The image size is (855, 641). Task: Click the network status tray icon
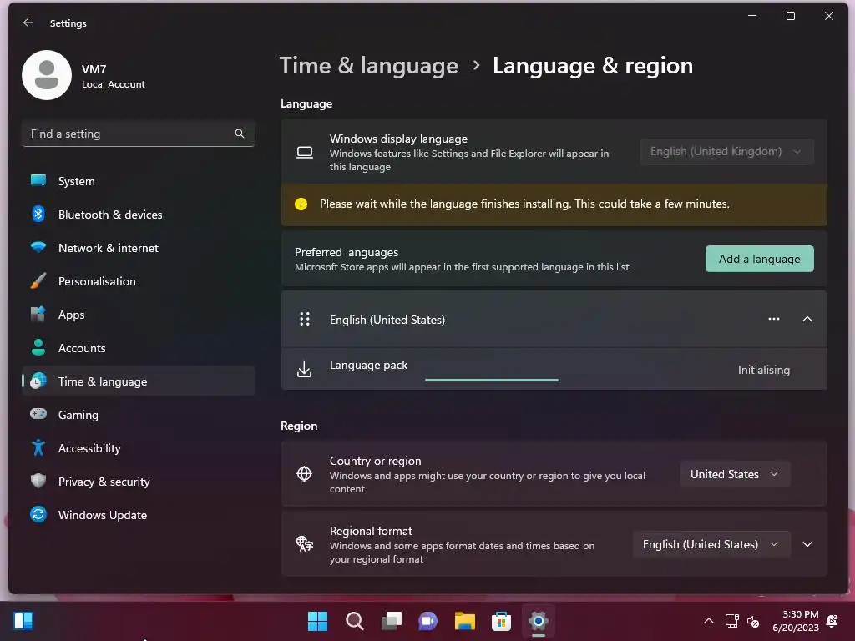coord(731,621)
